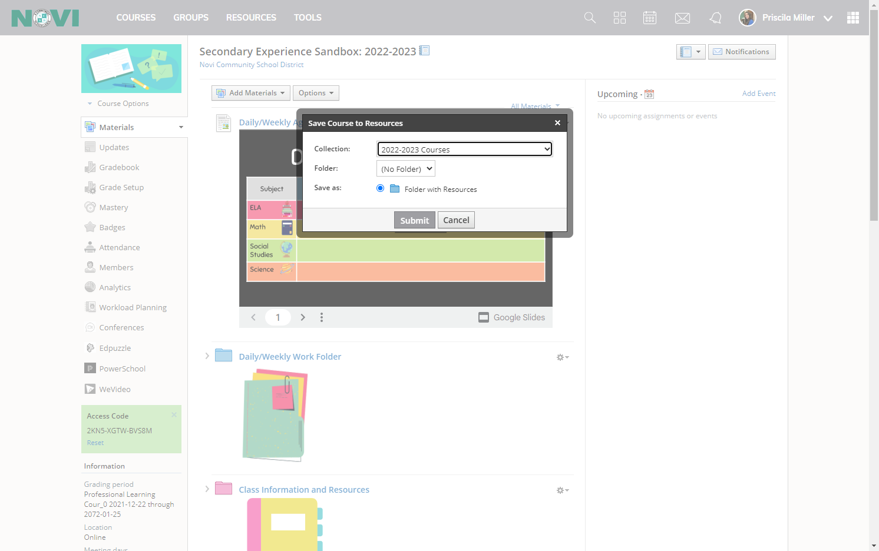Click the course banner thumbnail
This screenshot has height=551, width=879.
tap(131, 68)
